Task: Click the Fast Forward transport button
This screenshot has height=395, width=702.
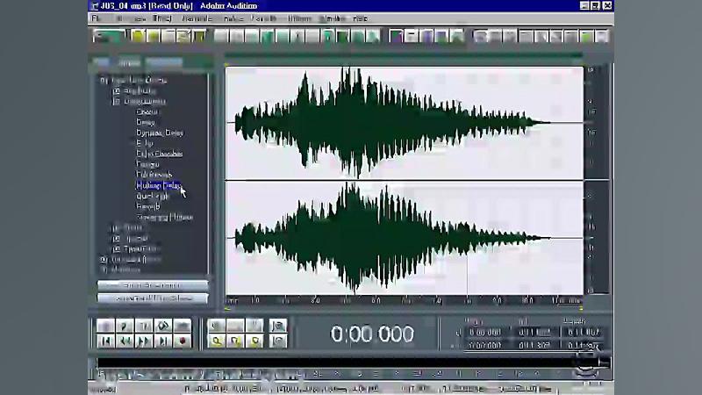Action: (144, 341)
